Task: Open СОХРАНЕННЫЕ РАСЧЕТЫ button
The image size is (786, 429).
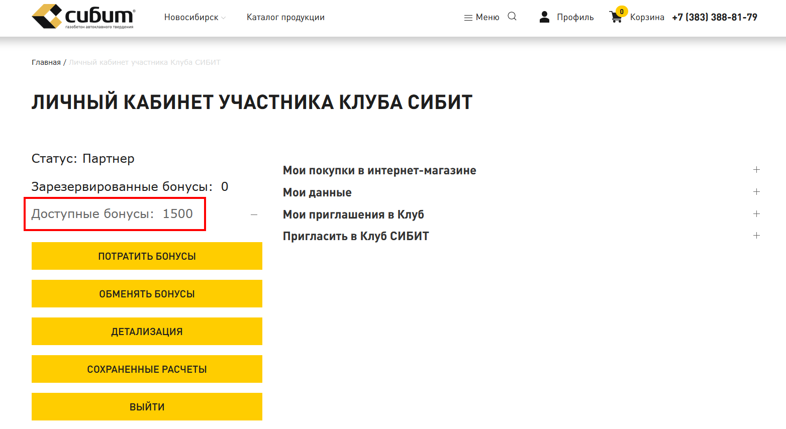Action: pyautogui.click(x=147, y=369)
